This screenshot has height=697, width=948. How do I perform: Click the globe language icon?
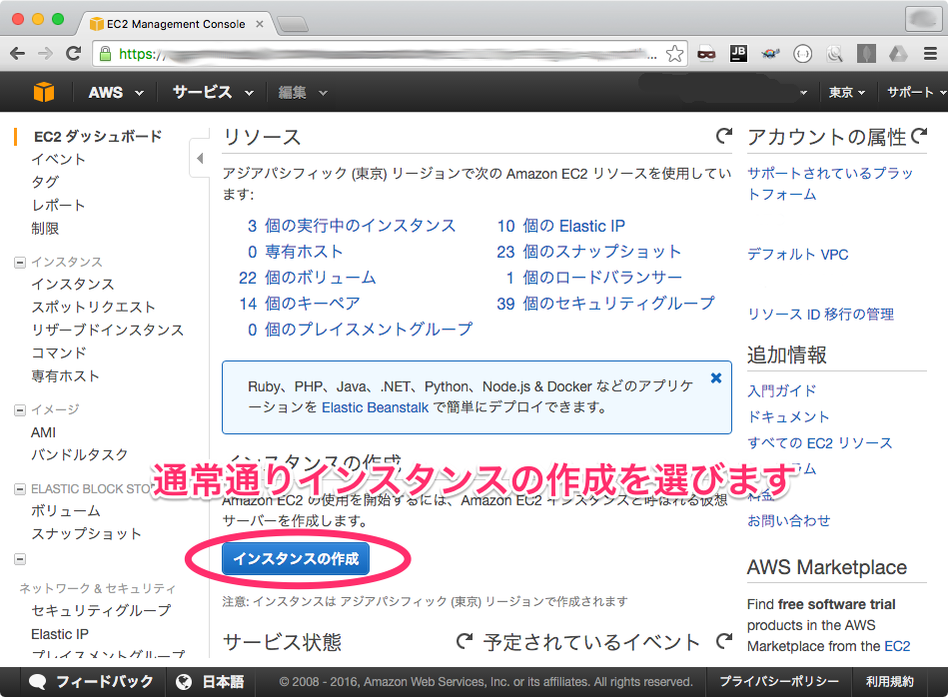[x=184, y=682]
